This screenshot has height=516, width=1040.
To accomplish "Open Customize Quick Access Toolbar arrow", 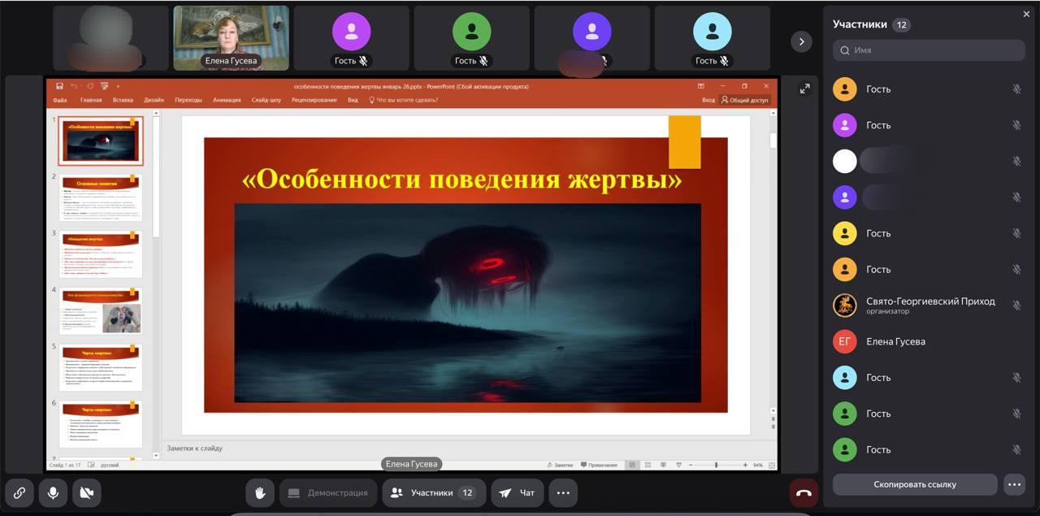I will [x=117, y=86].
